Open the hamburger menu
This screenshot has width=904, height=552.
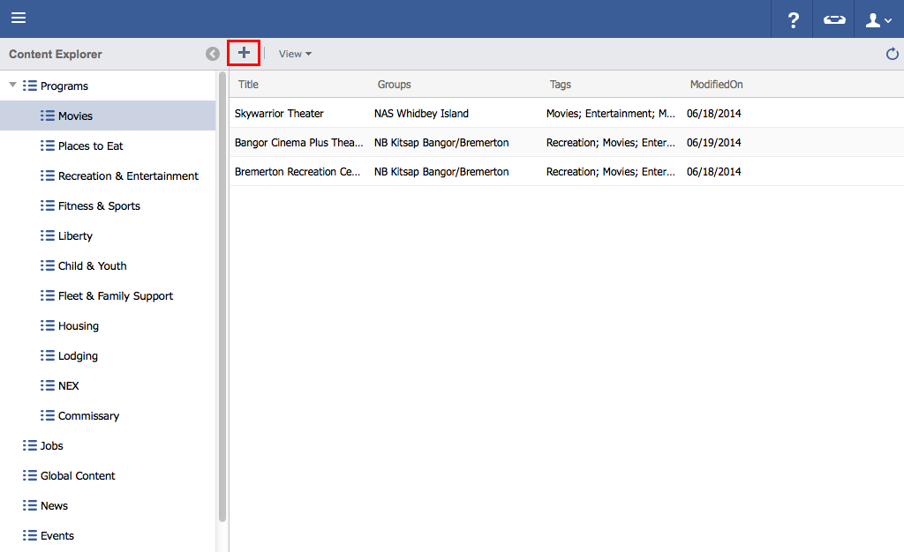(19, 19)
